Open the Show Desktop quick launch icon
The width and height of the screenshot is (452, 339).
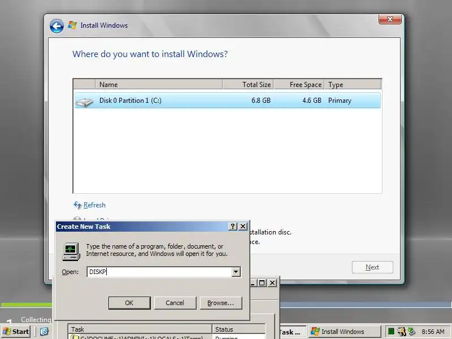pos(44,332)
